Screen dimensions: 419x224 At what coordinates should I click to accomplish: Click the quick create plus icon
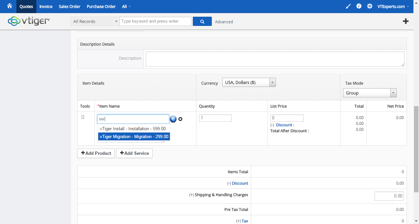pyautogui.click(x=406, y=21)
